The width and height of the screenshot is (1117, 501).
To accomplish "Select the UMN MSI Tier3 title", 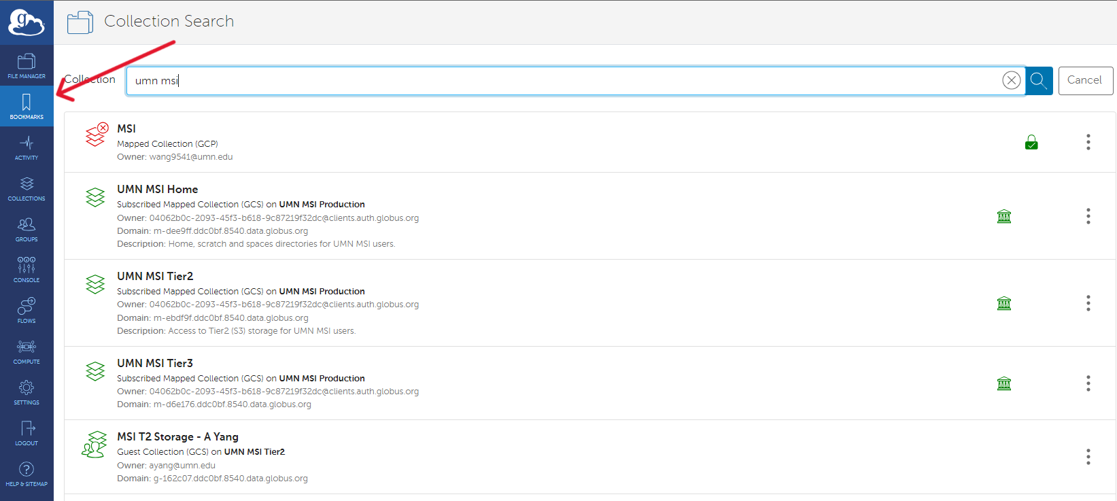I will 155,363.
